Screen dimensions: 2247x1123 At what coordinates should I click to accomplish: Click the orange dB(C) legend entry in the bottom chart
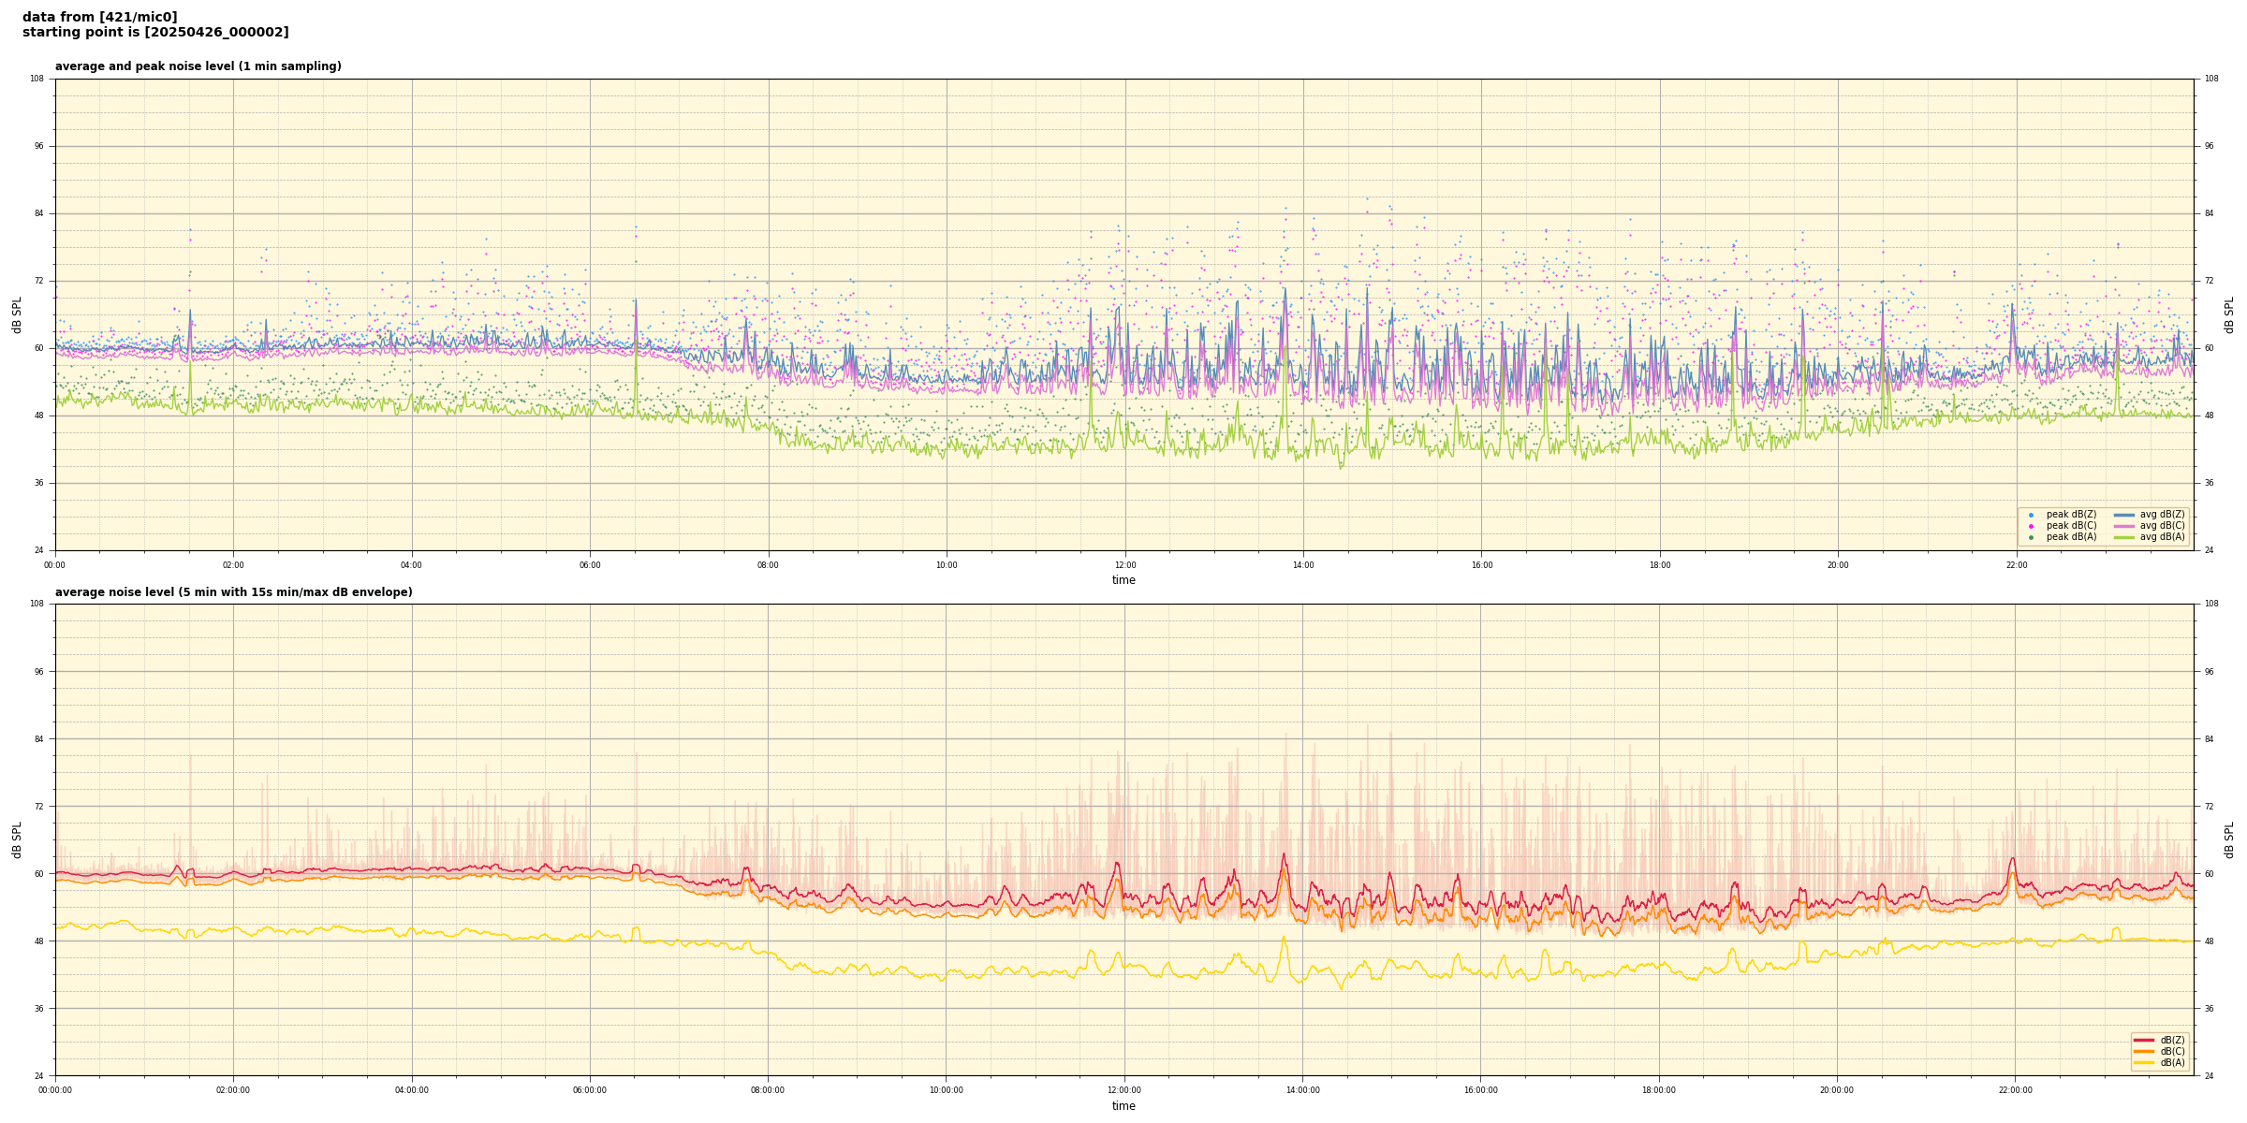coord(2145,1051)
